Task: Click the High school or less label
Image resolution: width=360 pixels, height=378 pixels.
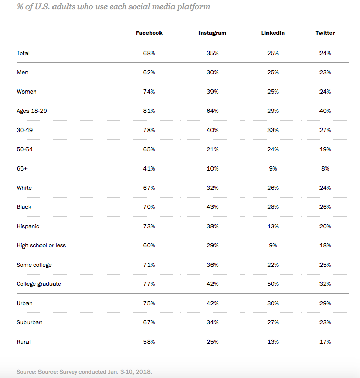Action: coord(41,245)
